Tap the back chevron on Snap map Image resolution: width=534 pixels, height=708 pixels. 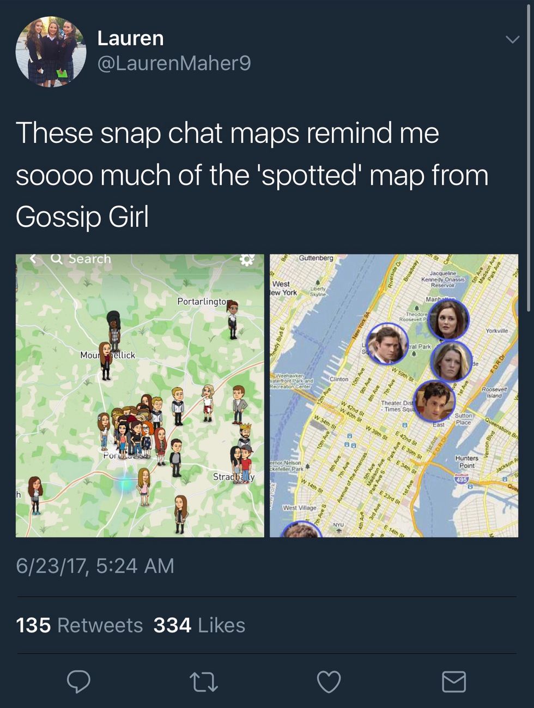click(33, 259)
